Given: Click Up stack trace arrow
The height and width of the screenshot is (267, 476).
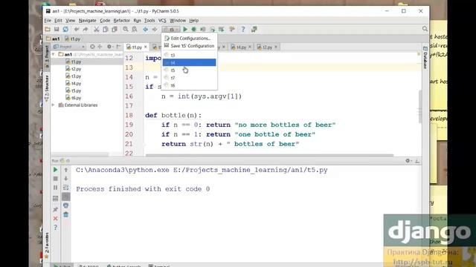Looking at the screenshot, I should 66,170.
